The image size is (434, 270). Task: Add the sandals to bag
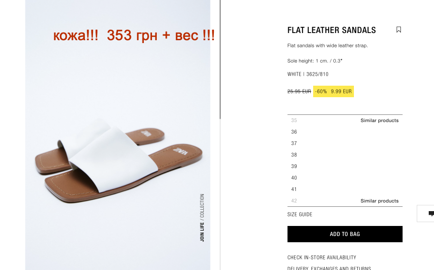345,234
